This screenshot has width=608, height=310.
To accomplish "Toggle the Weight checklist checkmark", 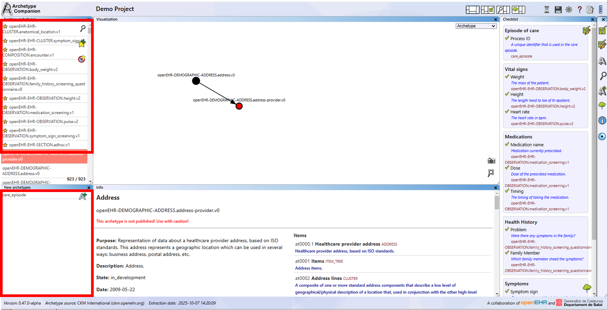I will click(507, 77).
